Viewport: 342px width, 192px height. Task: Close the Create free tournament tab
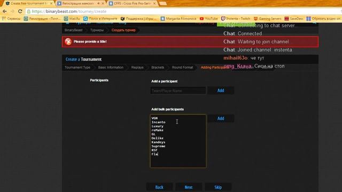click(51, 4)
